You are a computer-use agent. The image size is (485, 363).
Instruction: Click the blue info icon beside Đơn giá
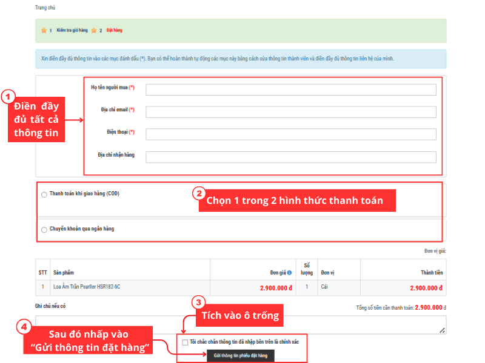[x=289, y=272]
